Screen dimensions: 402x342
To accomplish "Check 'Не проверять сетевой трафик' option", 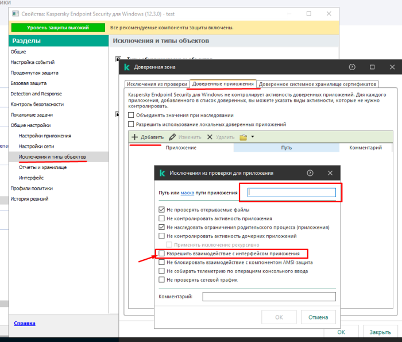I will tap(162, 280).
